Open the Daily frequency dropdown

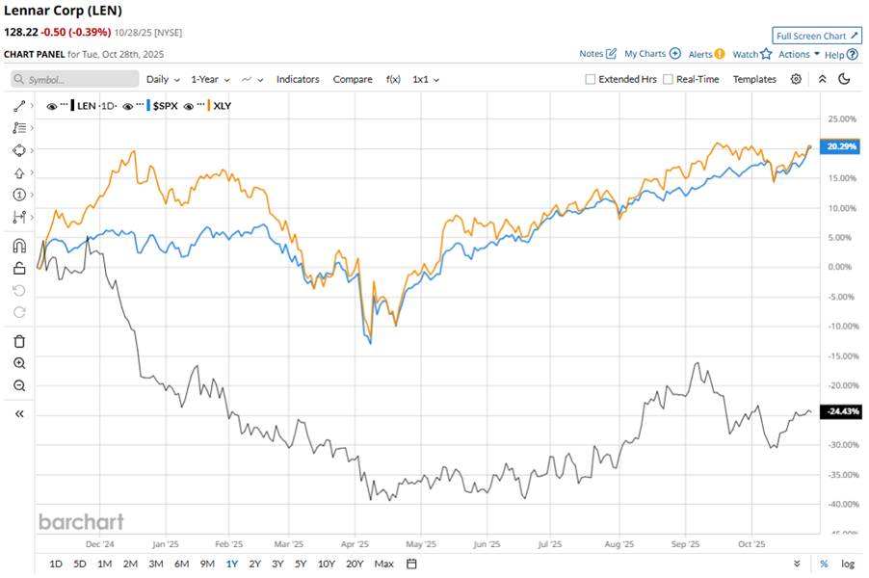point(163,79)
